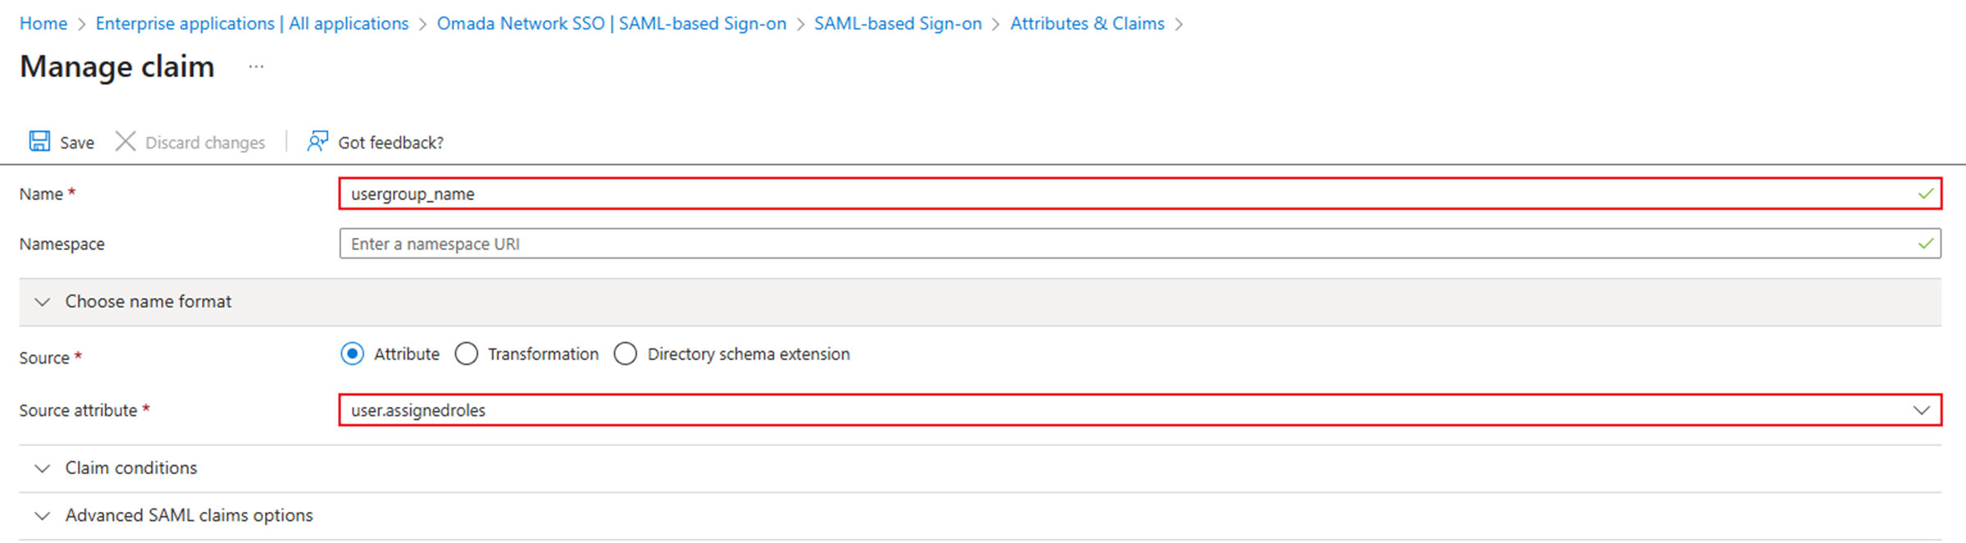The width and height of the screenshot is (1966, 543).
Task: Select the Attribute radio button
Action: pos(352,354)
